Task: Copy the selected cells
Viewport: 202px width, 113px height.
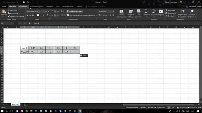Action: [9, 13]
